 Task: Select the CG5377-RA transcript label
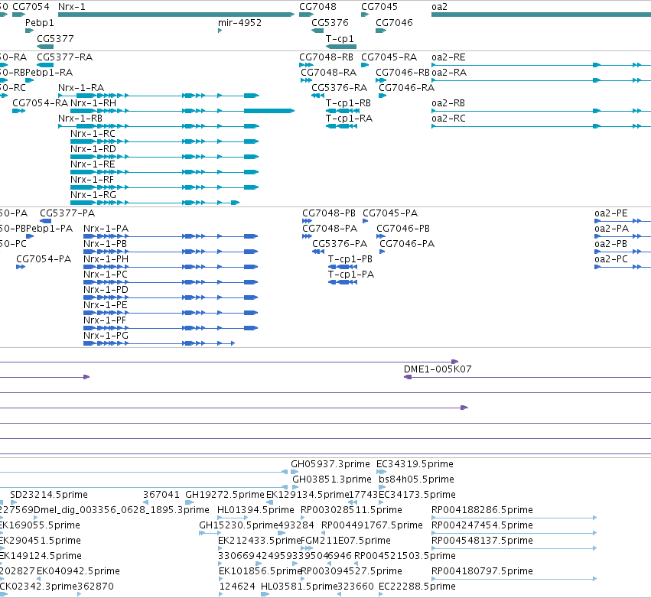pyautogui.click(x=65, y=57)
